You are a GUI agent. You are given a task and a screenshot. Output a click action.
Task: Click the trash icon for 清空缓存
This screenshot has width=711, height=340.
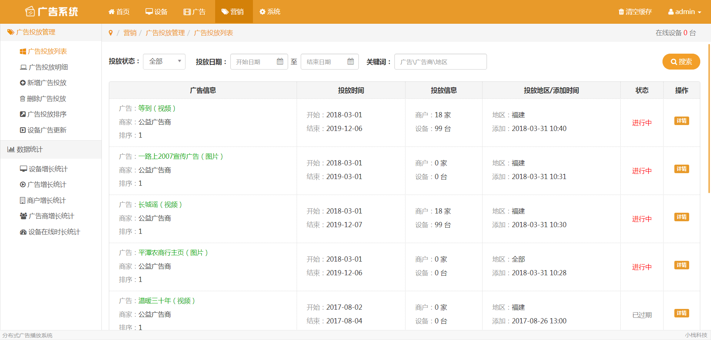coord(621,12)
